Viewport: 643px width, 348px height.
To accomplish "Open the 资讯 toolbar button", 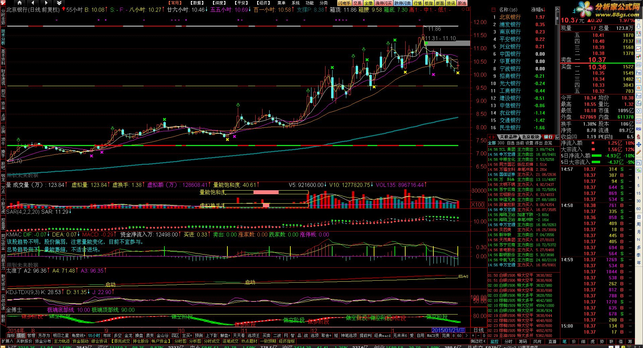I will pos(451,3).
